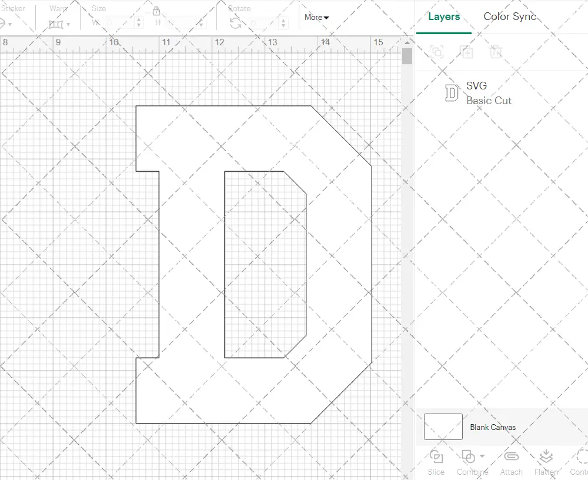Toggle the size aspect-ratio lock
This screenshot has width=588, height=480.
coord(156,11)
